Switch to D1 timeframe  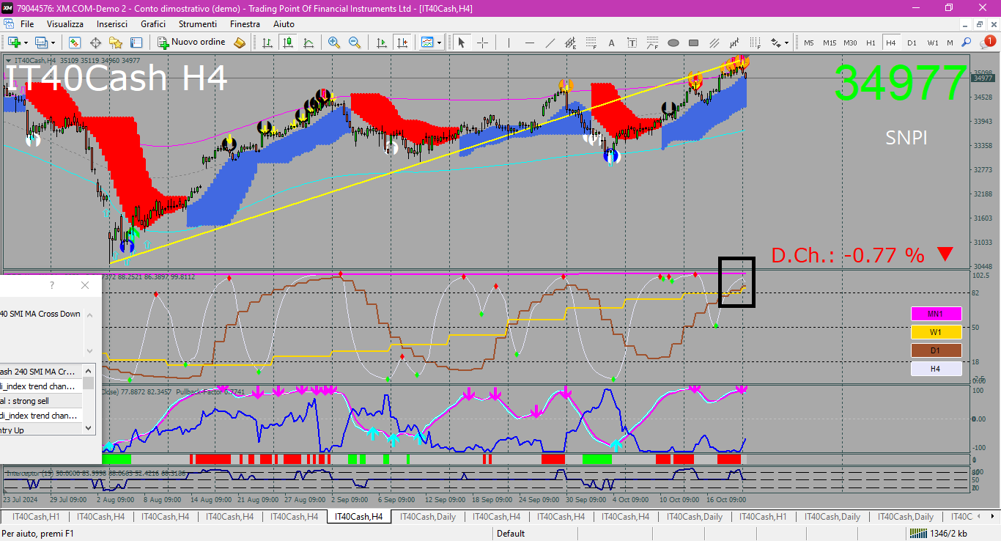pyautogui.click(x=912, y=43)
